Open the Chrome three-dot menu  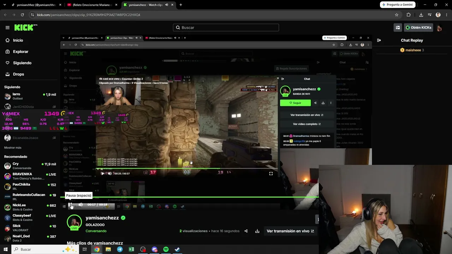pyautogui.click(x=447, y=15)
